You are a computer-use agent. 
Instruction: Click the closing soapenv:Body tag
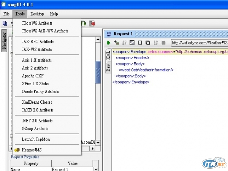[x=131, y=76]
